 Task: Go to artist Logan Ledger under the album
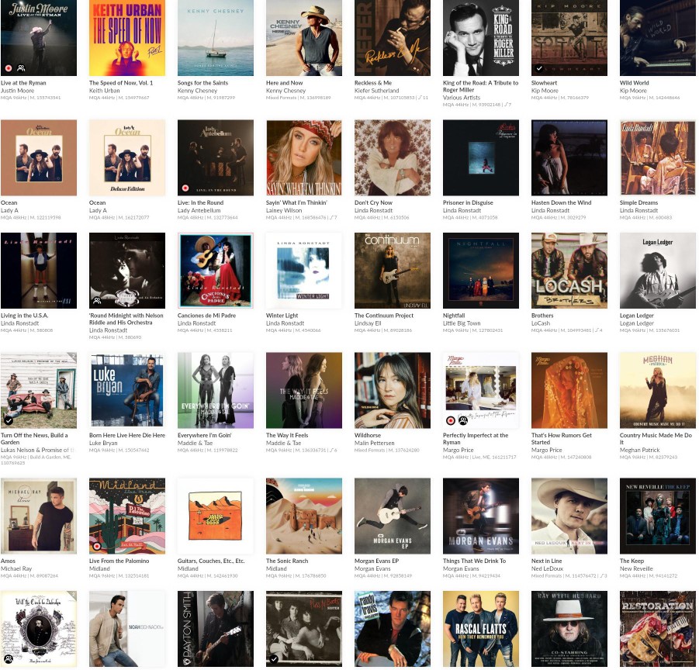click(x=637, y=323)
